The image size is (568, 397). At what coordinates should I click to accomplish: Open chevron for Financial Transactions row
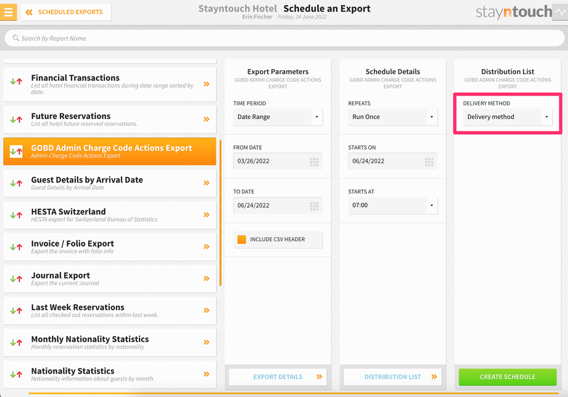206,84
